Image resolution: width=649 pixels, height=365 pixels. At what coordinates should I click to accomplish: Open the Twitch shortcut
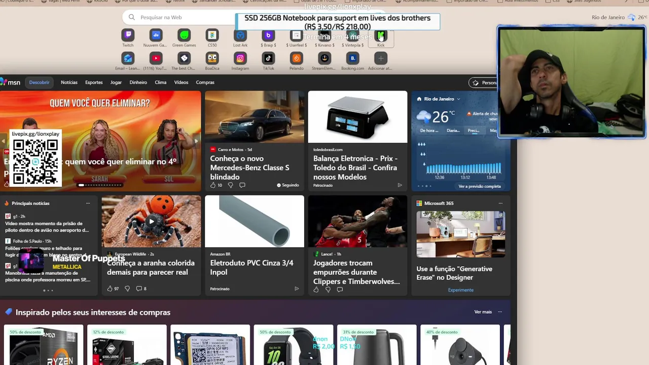128,35
